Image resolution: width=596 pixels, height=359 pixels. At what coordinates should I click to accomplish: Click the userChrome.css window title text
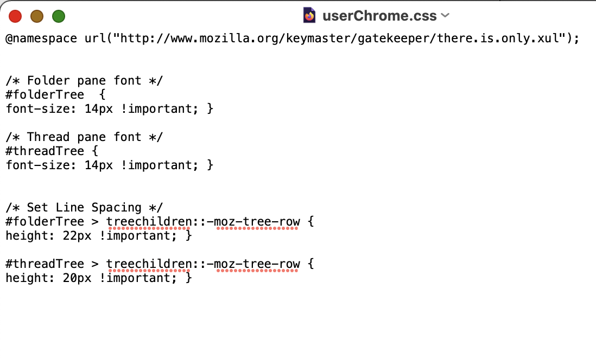pos(379,16)
